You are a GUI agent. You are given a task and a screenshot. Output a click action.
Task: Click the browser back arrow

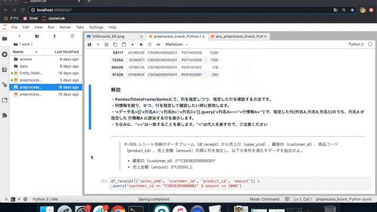coord(6,10)
